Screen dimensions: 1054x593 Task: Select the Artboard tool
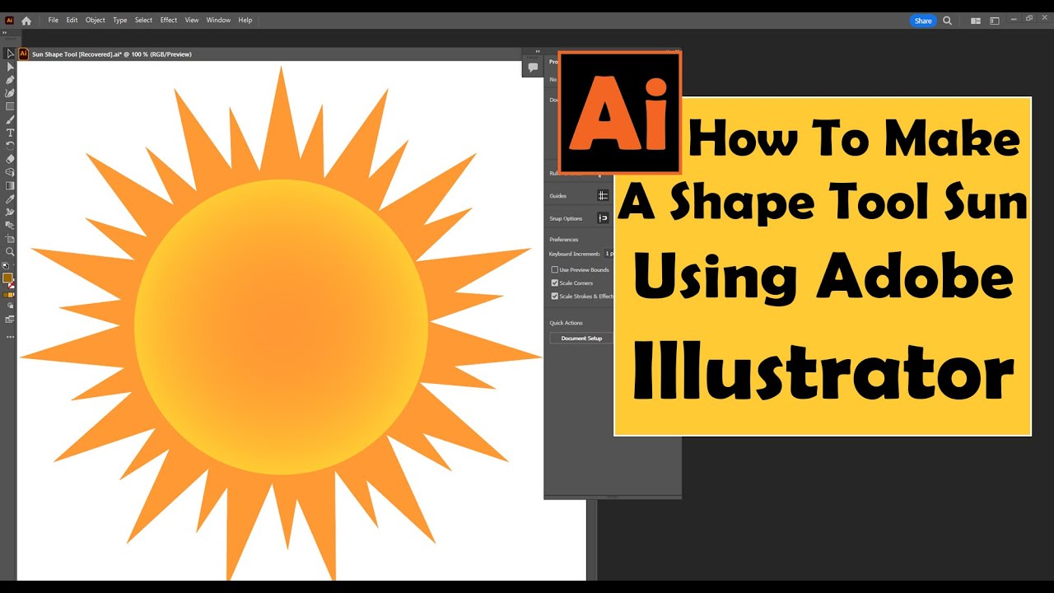pos(10,238)
